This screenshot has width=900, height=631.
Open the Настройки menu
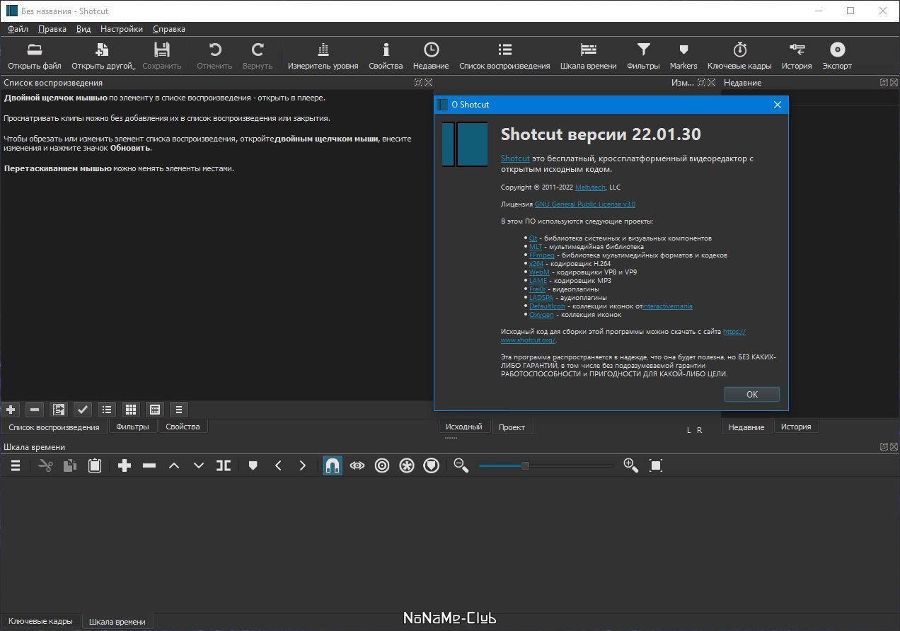point(122,29)
